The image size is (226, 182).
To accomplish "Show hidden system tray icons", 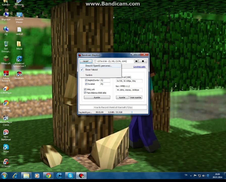I will (191, 176).
